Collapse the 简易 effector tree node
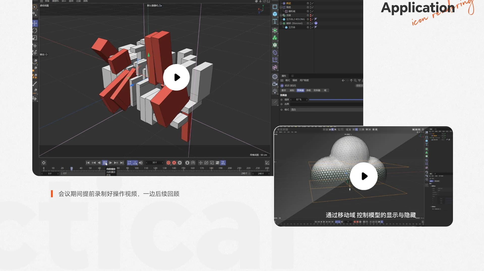Image resolution: width=484 pixels, height=271 pixels. pyautogui.click(x=281, y=7)
